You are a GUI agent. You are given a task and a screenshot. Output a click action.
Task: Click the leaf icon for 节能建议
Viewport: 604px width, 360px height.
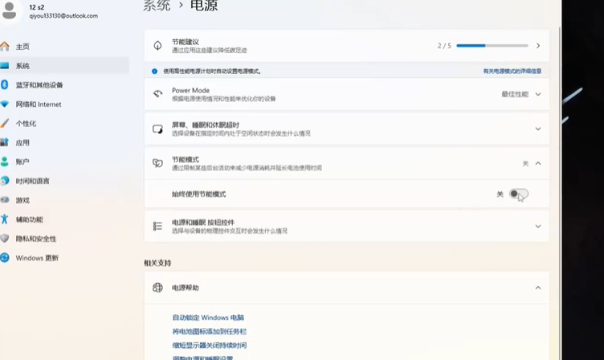157,46
